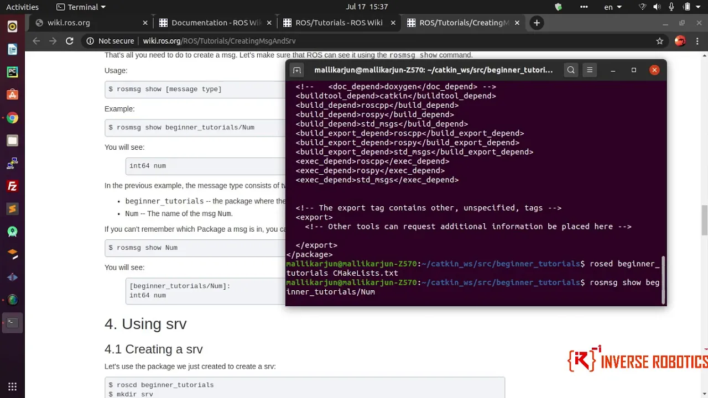The height and width of the screenshot is (398, 708).
Task: Click the network status icon
Action: (643, 7)
